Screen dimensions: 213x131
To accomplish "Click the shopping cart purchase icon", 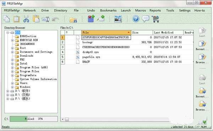I will click(155, 19).
